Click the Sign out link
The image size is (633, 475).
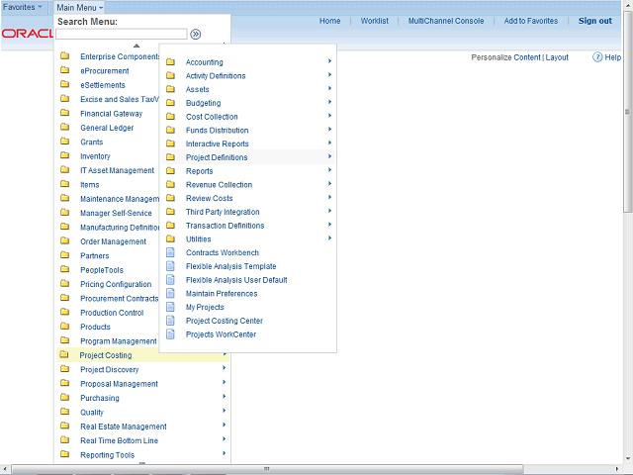click(594, 21)
